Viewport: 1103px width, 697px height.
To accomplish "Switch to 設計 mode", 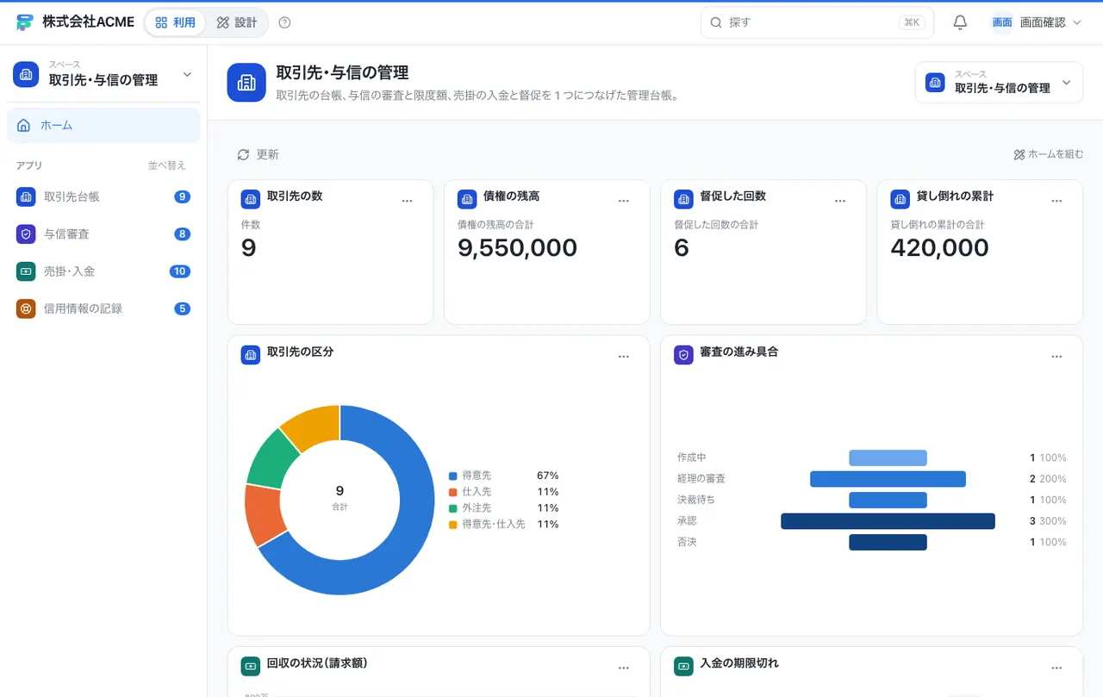I will pyautogui.click(x=237, y=22).
